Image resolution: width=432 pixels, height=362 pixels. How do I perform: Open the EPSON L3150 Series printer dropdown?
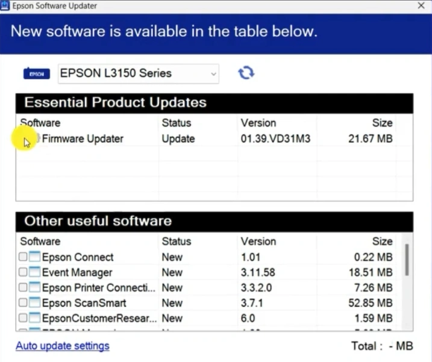(x=139, y=73)
